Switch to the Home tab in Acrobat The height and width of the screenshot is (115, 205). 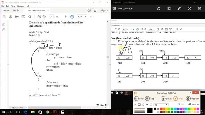point(6,11)
